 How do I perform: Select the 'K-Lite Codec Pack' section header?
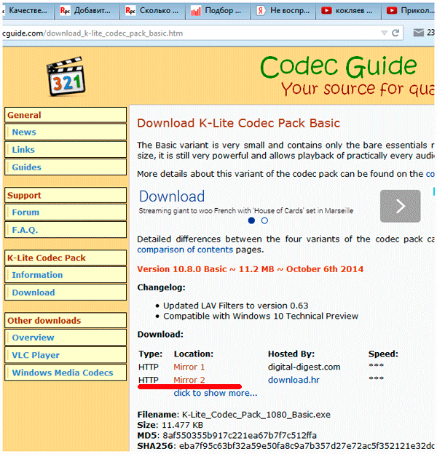click(66, 258)
